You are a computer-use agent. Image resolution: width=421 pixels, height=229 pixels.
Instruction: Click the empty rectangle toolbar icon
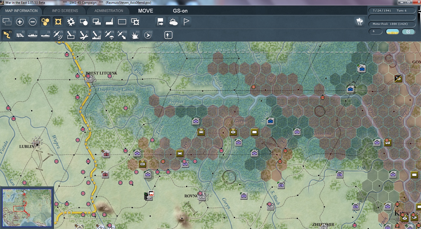(x=122, y=22)
